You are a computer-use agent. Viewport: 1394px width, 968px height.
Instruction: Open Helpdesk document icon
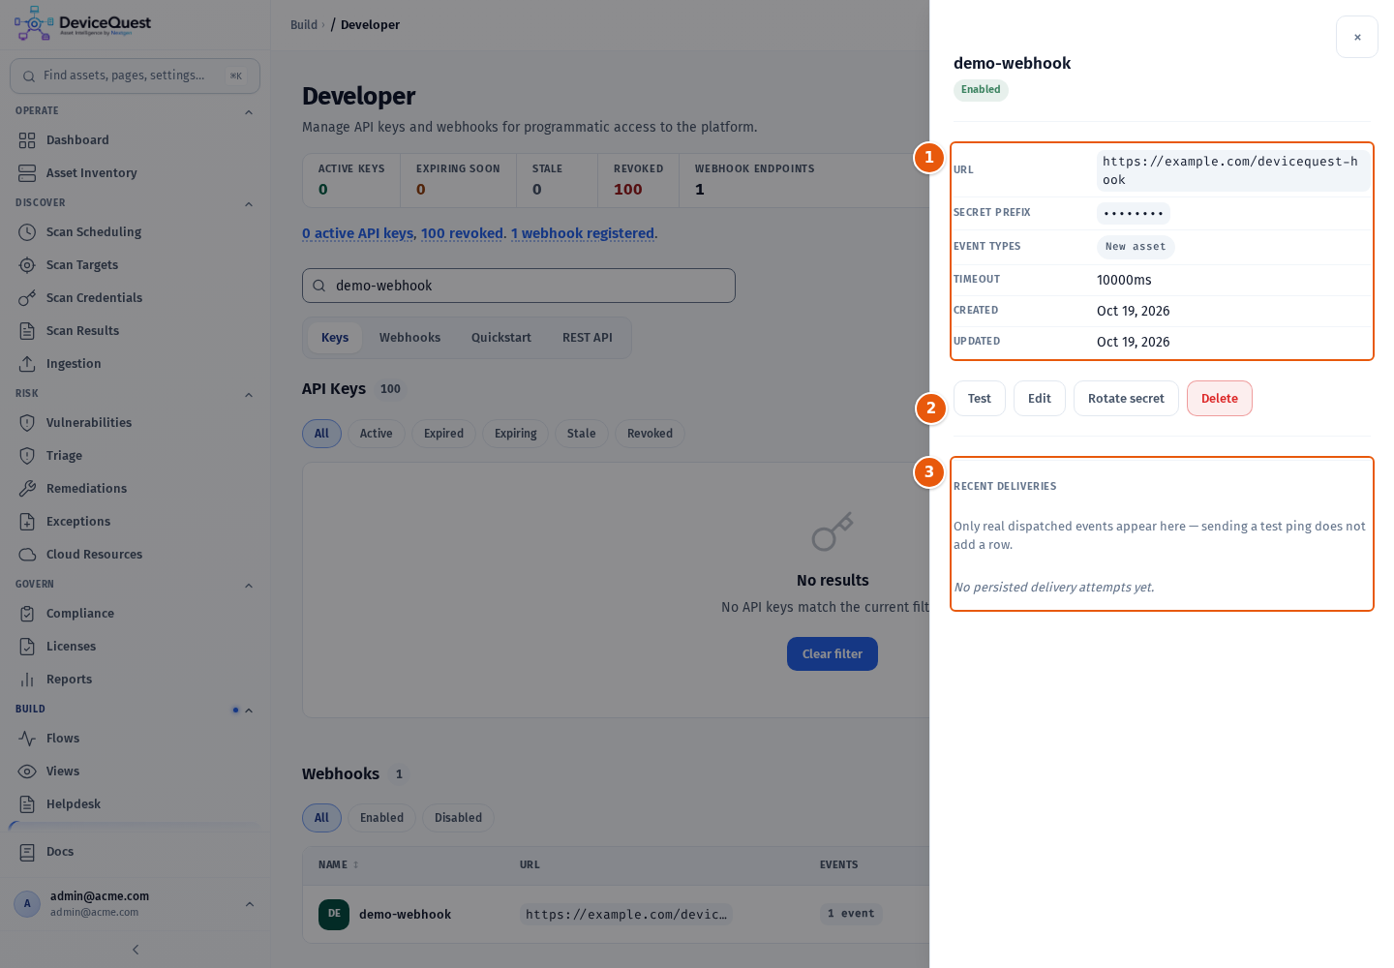click(x=27, y=804)
